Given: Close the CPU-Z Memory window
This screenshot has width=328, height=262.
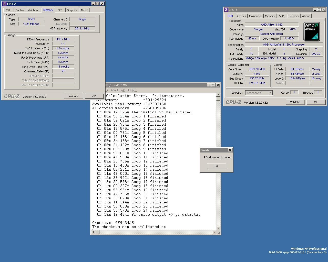Looking at the screenshot, I should point(102,4).
